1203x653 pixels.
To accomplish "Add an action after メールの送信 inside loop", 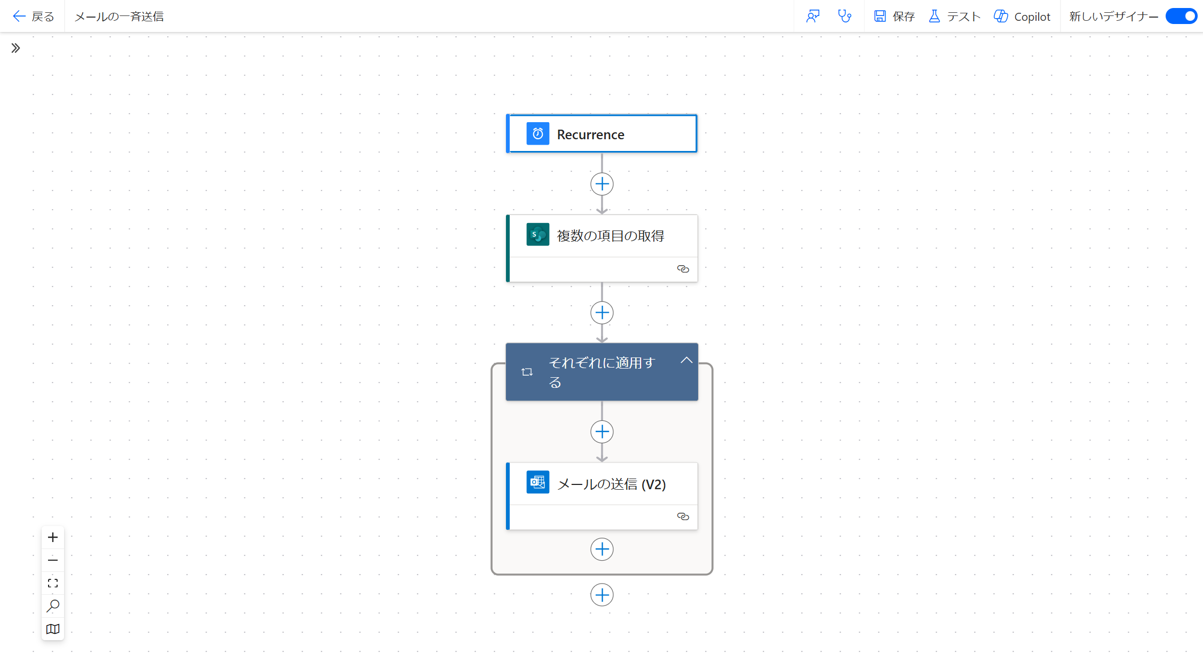I will click(601, 549).
